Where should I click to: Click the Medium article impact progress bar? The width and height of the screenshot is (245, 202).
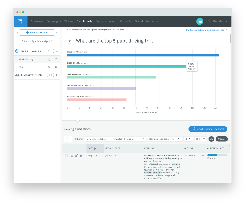pyautogui.click(x=217, y=155)
